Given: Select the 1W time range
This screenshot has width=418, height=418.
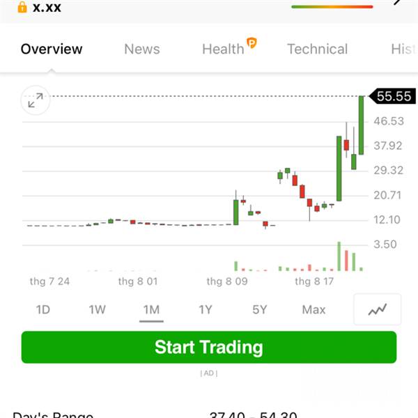Looking at the screenshot, I should point(97,310).
